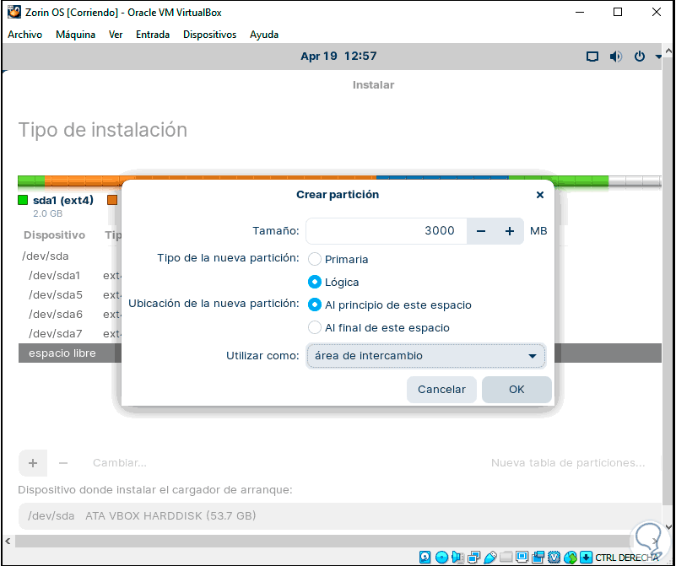The height and width of the screenshot is (566, 676).
Task: Click the Tamaño size input field
Action: point(387,231)
